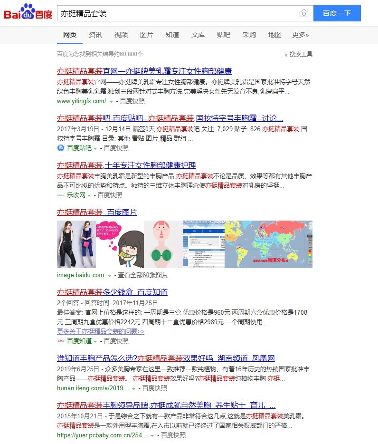
Task: Visit yuer.pcbaby.com.cn green URL
Action: [102, 435]
